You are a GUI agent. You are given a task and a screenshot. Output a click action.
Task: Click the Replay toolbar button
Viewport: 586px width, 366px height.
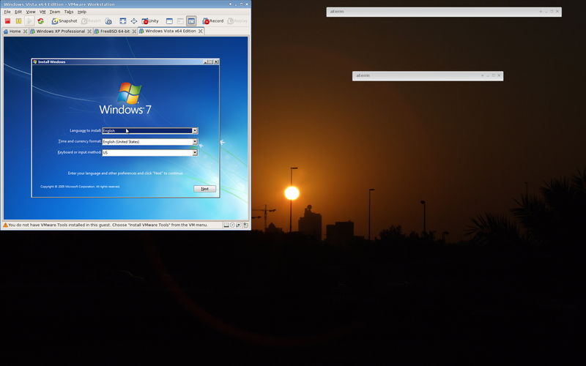pyautogui.click(x=237, y=21)
